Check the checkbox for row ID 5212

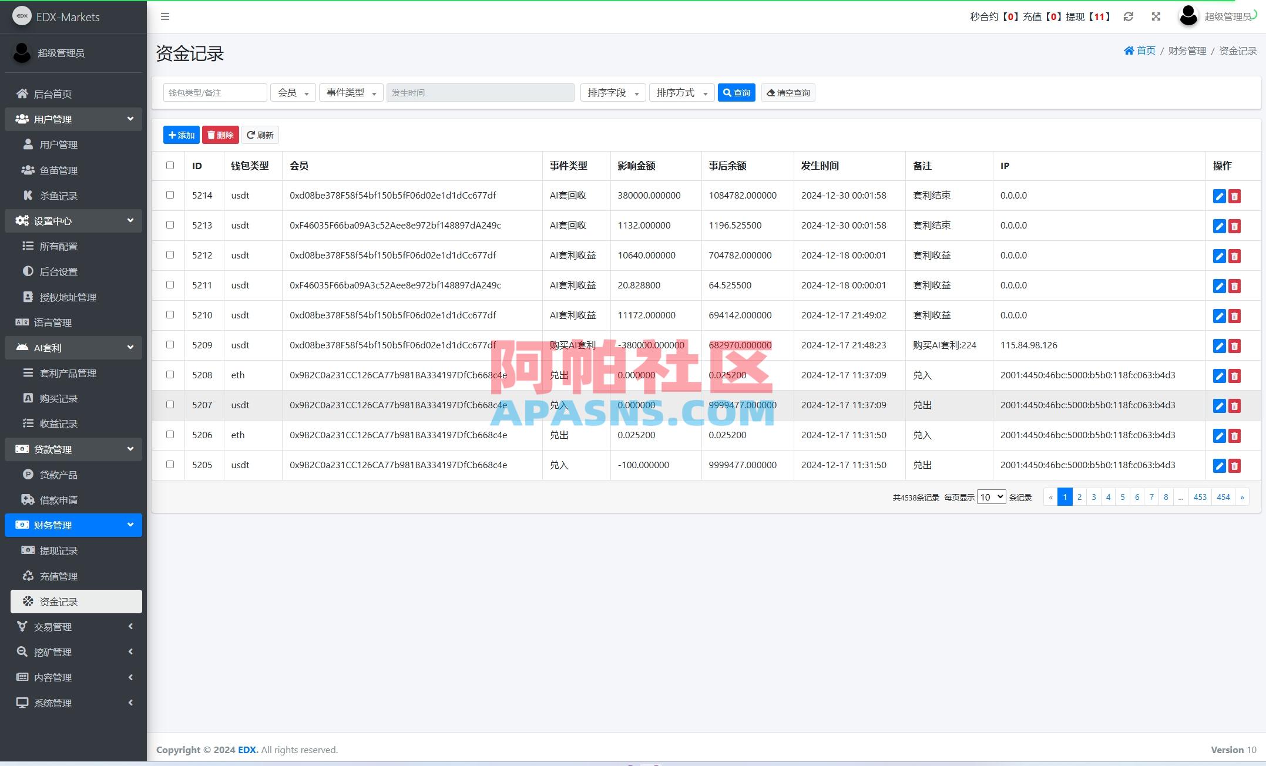tap(170, 256)
